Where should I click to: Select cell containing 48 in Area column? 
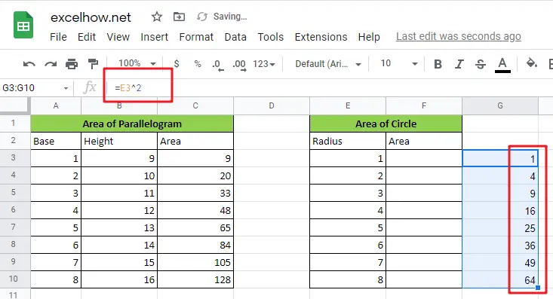click(195, 210)
